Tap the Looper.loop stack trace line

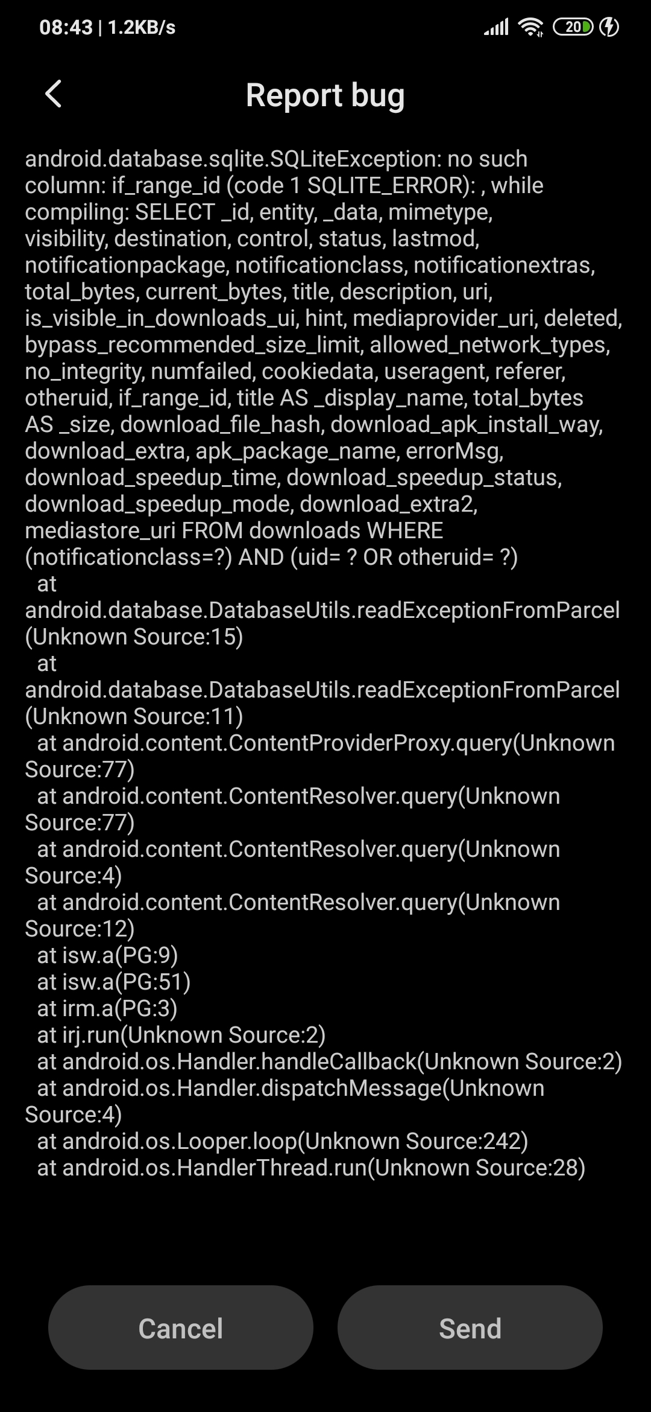[282, 1142]
